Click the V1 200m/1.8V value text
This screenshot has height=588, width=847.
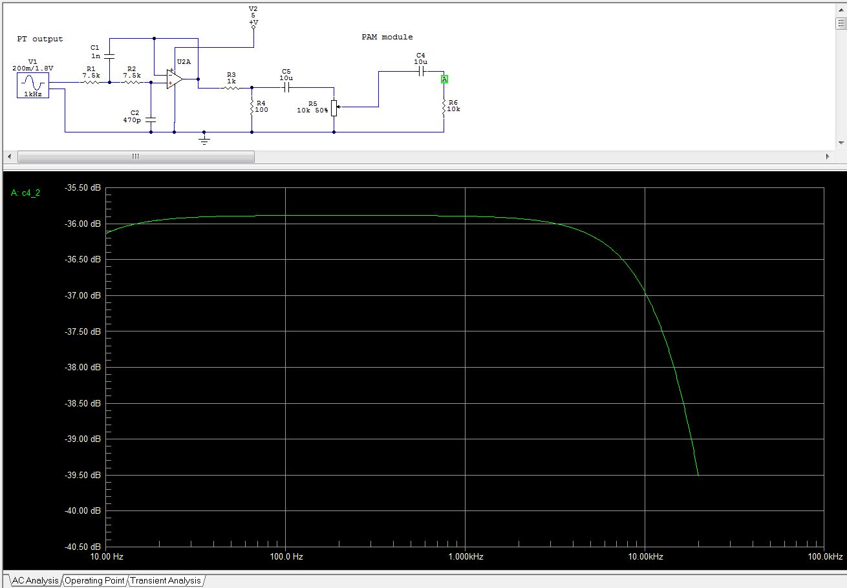(x=33, y=68)
